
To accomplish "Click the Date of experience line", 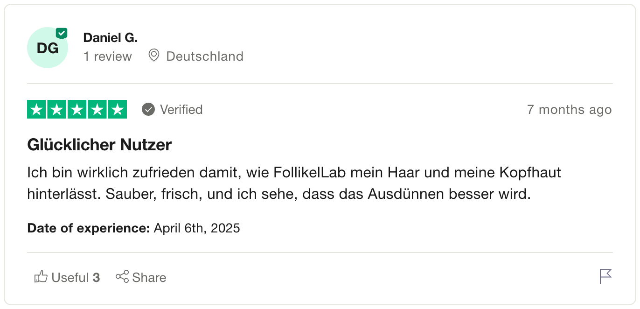I will coord(133,228).
